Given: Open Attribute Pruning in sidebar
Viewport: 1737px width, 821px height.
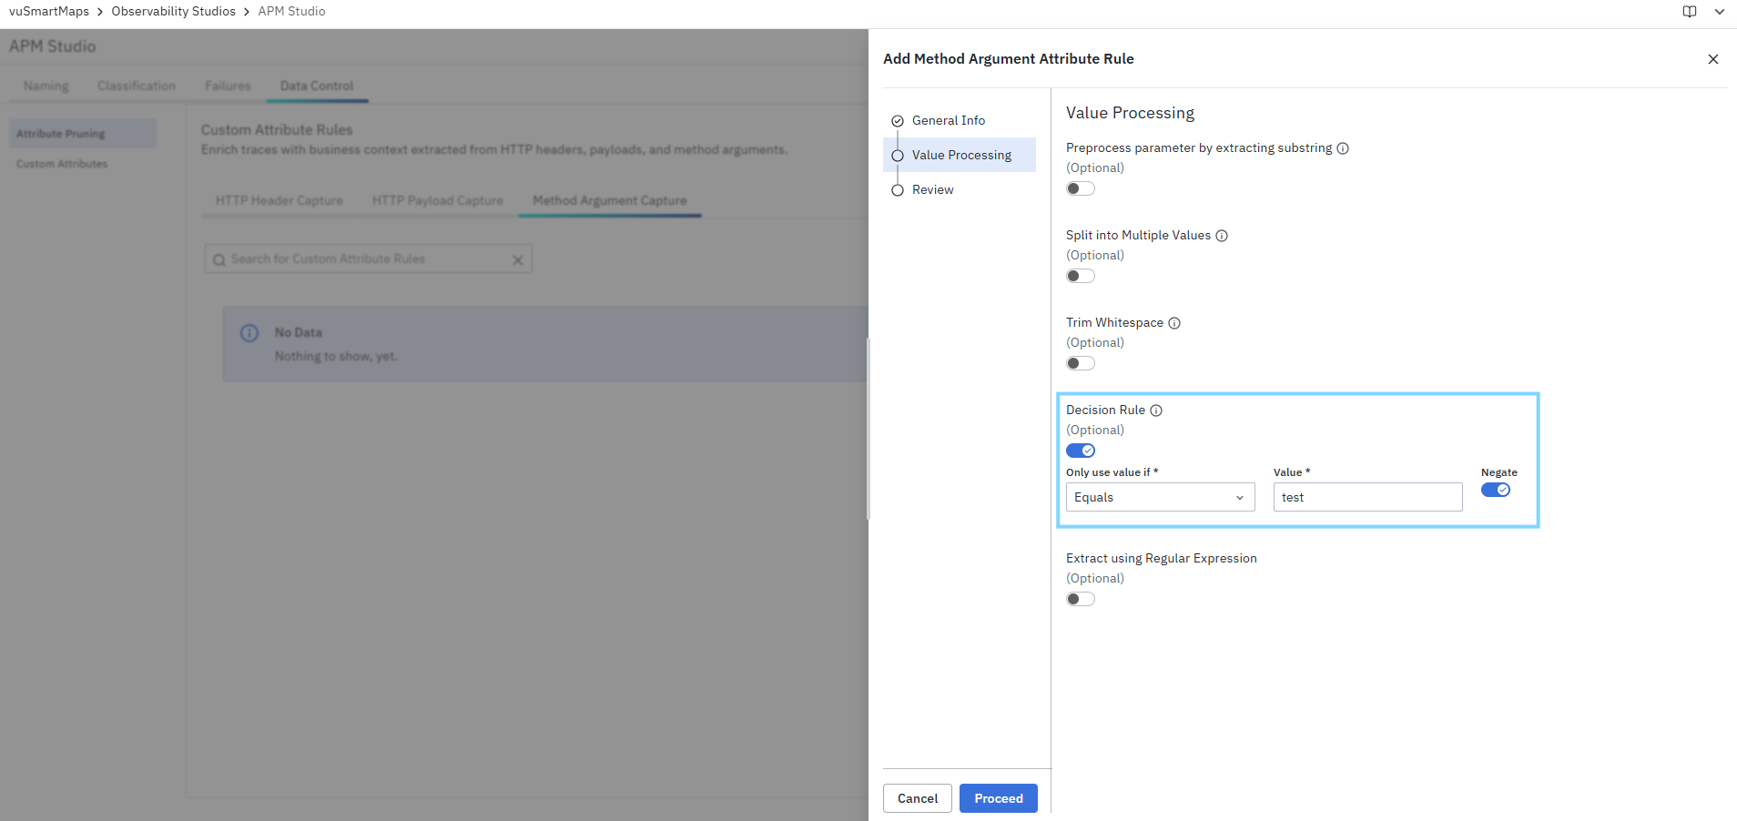Looking at the screenshot, I should tap(83, 134).
